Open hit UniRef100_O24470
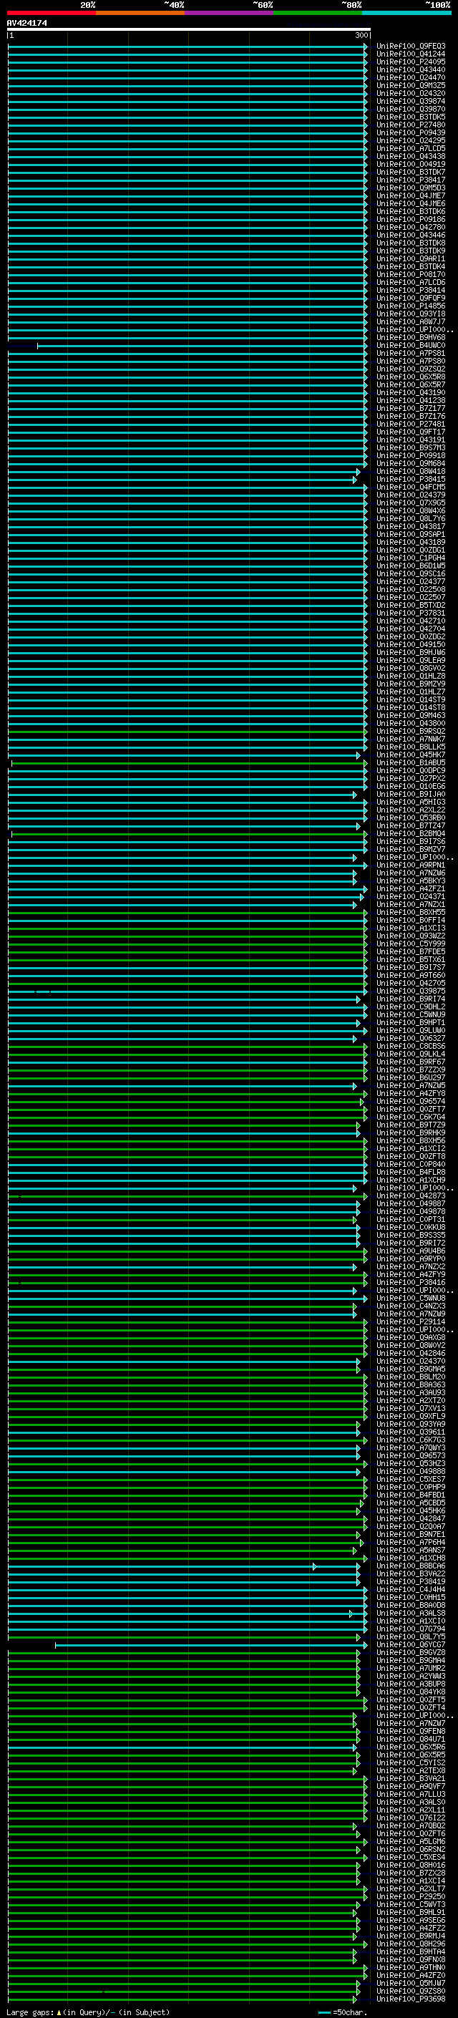 411,77
